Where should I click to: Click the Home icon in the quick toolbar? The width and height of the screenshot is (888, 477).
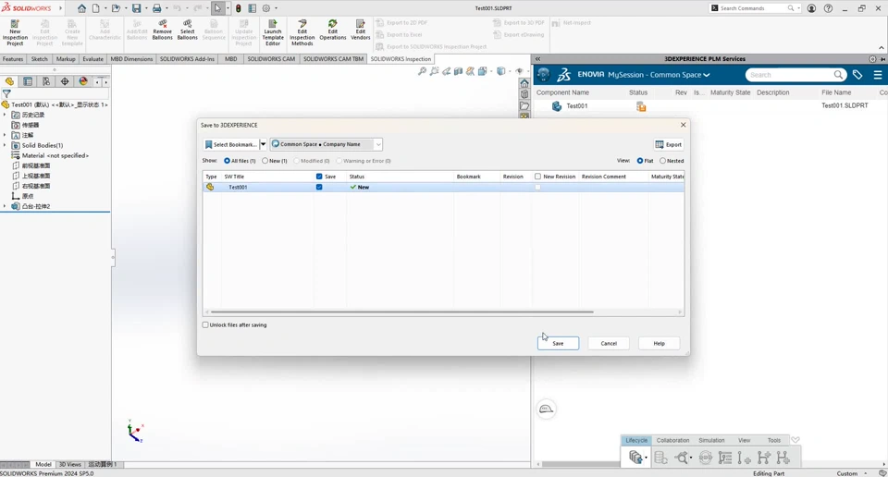82,8
